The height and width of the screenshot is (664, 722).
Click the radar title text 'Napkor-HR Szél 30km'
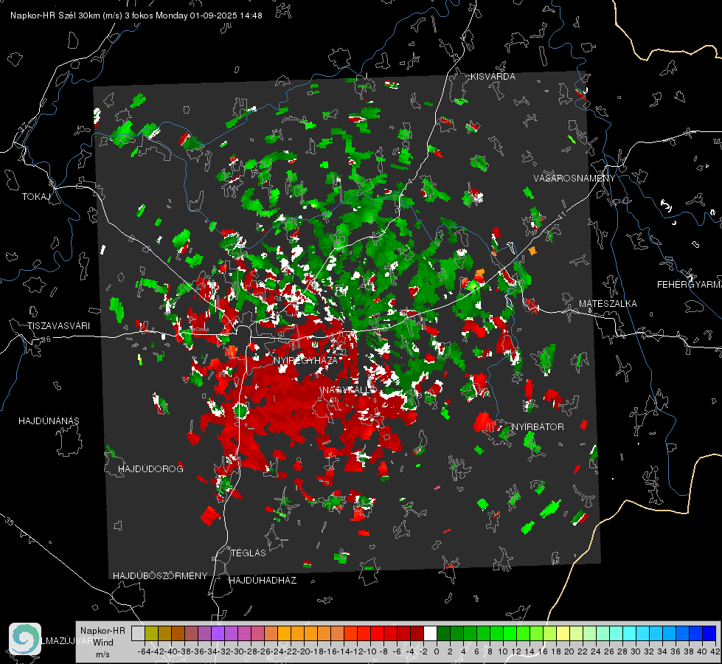(66, 15)
